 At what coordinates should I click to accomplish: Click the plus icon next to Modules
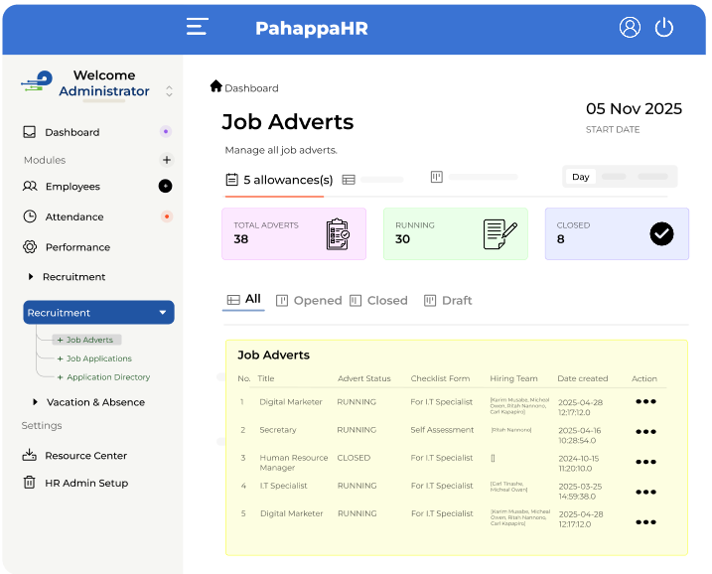pos(167,160)
